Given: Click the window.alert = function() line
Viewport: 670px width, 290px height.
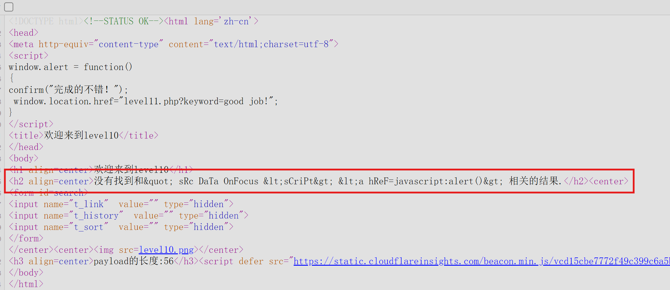Looking at the screenshot, I should pos(70,67).
